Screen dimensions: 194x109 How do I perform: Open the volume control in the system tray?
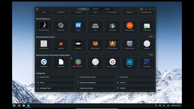click(164, 105)
